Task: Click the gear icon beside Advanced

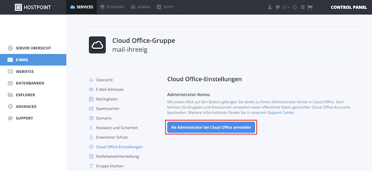Action: 10,107
